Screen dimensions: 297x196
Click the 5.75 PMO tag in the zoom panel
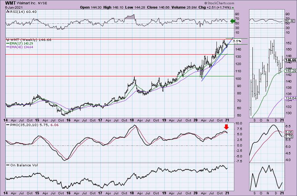coord(289,136)
